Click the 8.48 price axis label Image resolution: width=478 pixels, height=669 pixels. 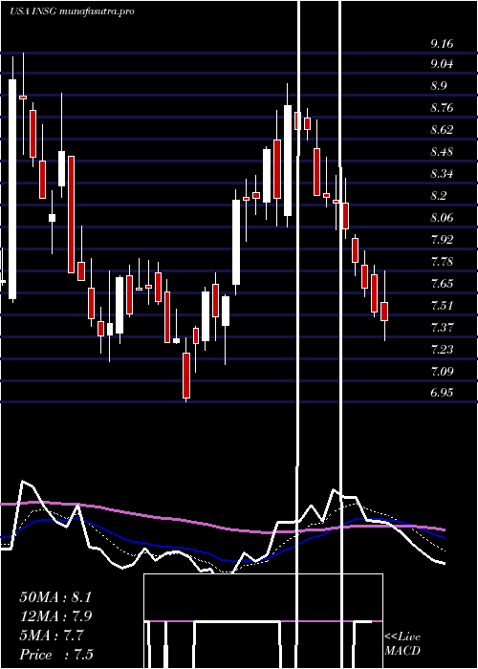[442, 152]
